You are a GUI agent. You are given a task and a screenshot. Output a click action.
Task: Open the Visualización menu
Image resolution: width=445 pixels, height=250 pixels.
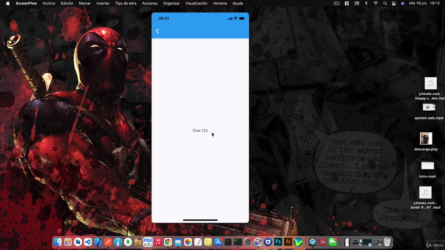[x=196, y=3]
